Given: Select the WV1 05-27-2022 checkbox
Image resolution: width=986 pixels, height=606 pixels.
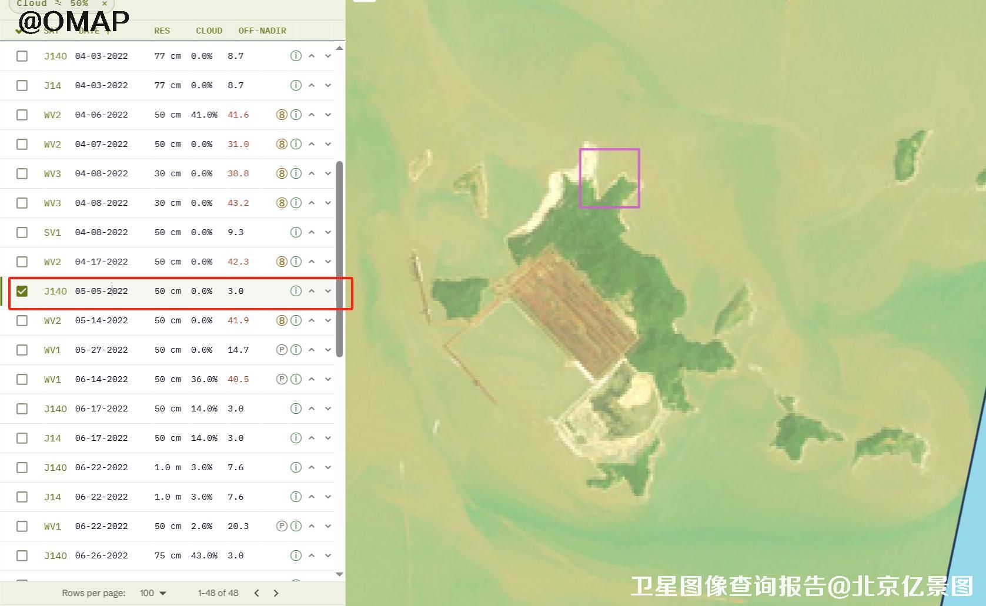Looking at the screenshot, I should 22,350.
